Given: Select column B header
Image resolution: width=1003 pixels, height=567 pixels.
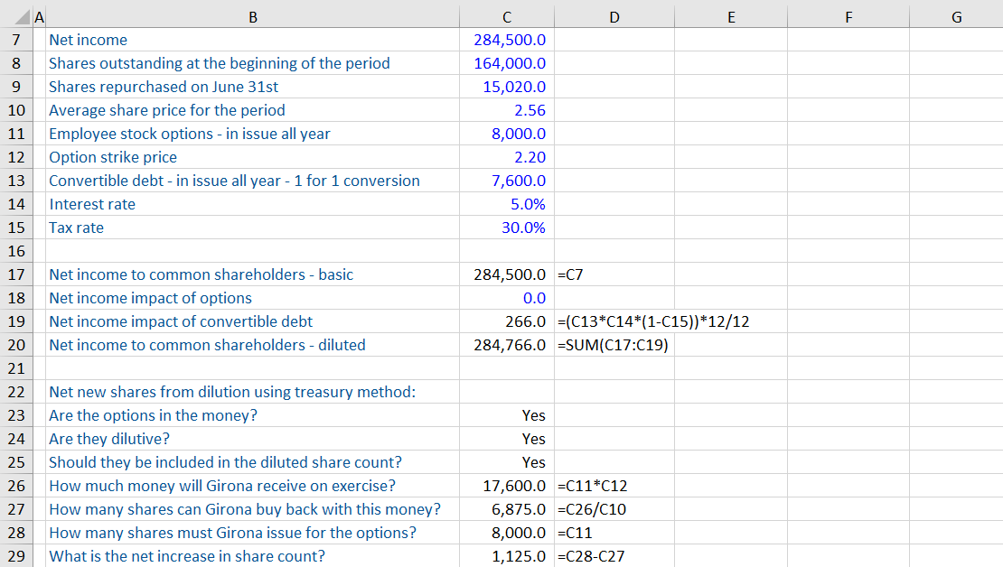Looking at the screenshot, I should pyautogui.click(x=252, y=16).
